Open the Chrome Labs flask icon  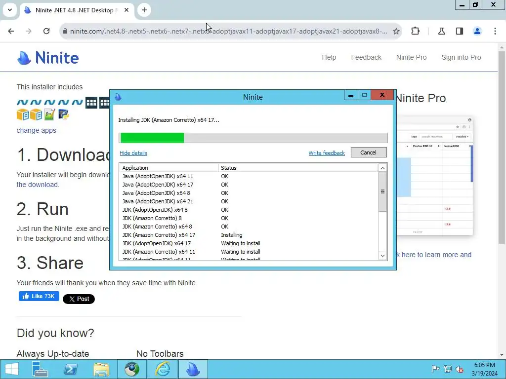441,31
